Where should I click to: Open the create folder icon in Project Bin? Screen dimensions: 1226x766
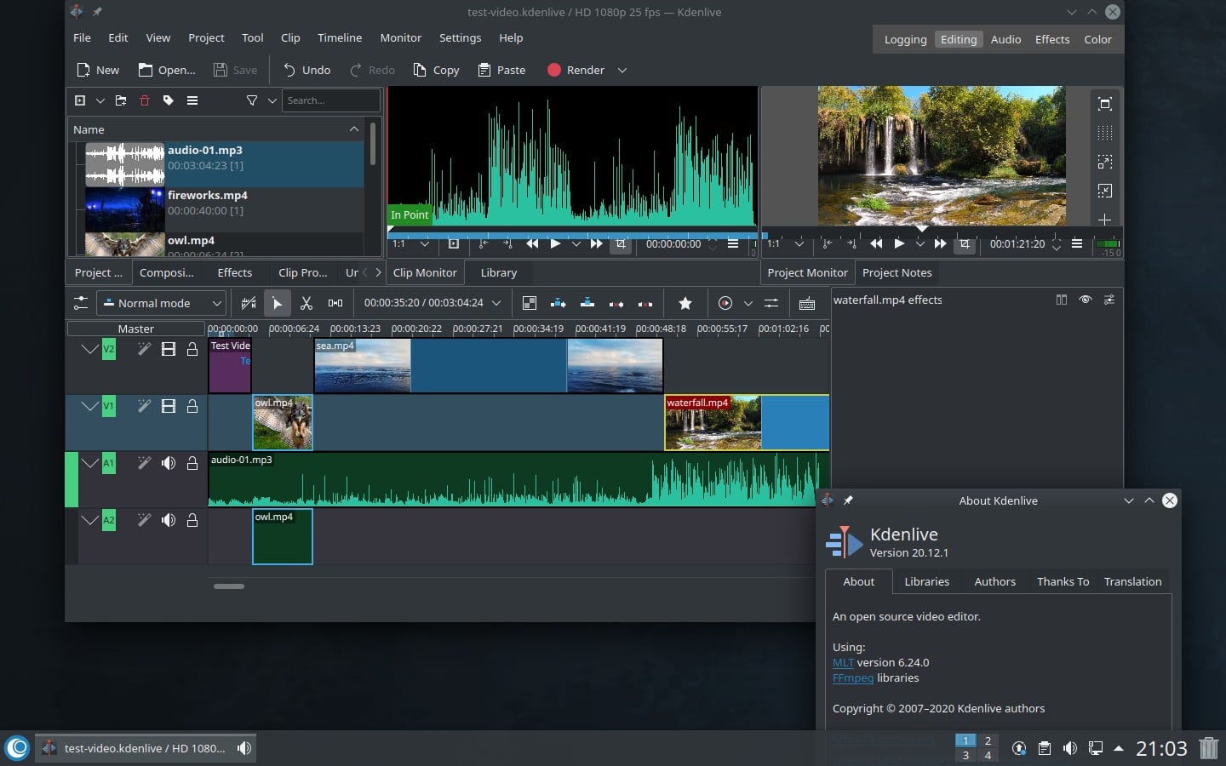point(120,100)
